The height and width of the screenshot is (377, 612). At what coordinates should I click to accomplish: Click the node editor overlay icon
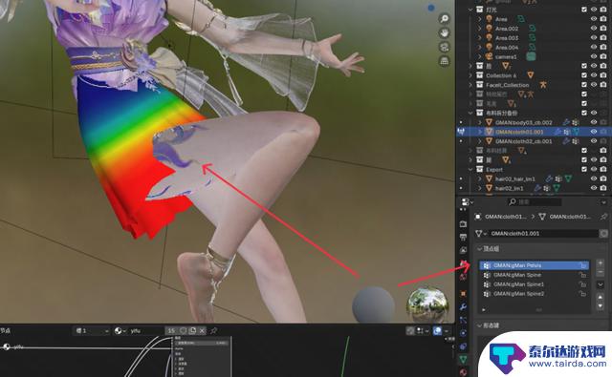tap(438, 330)
